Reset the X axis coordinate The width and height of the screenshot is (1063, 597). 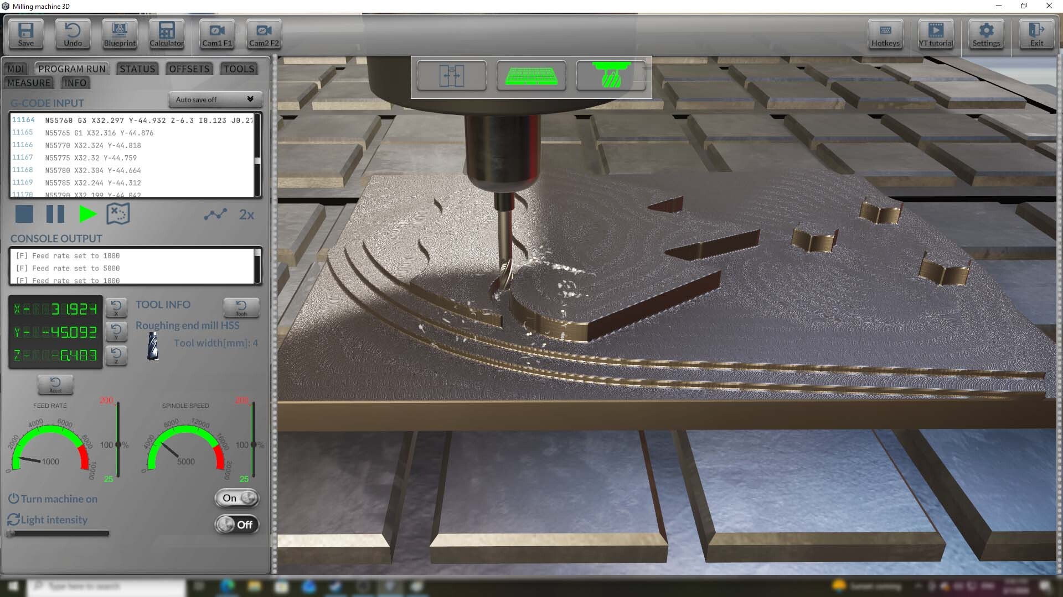(116, 308)
